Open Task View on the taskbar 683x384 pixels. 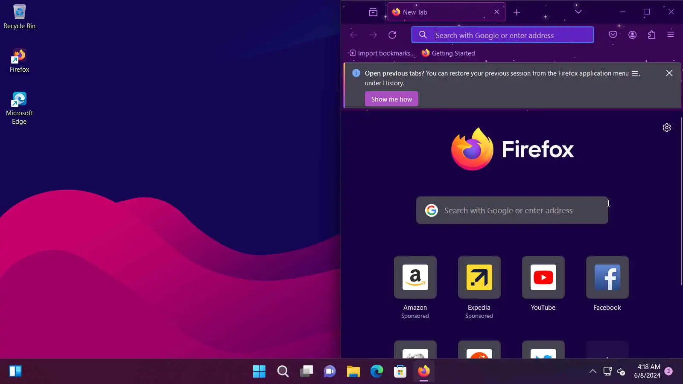pos(306,371)
